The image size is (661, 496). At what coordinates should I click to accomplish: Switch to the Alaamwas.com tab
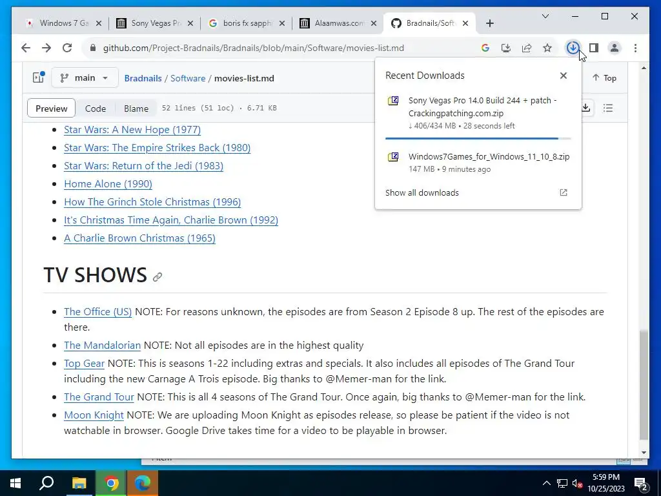(338, 23)
